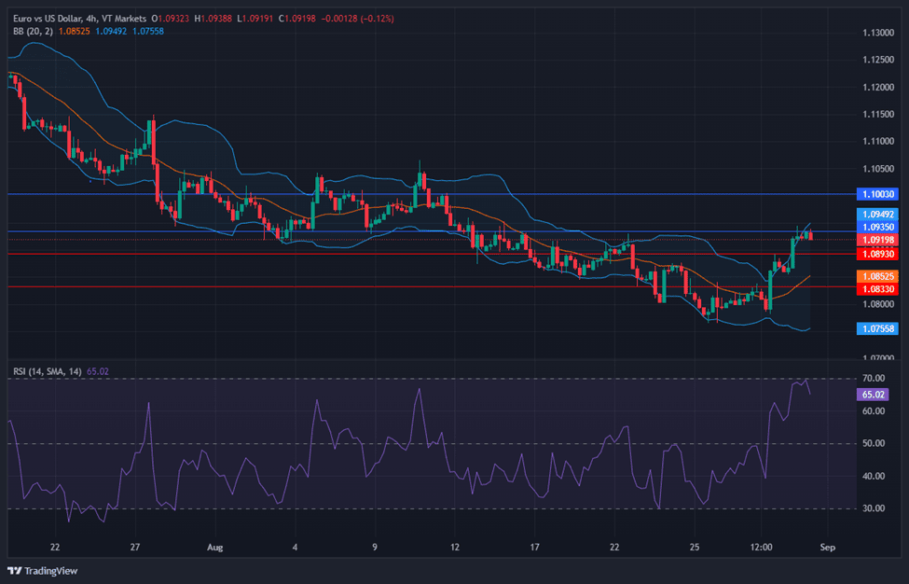Click the blue 1.10030 price label
The image size is (909, 584).
tap(877, 194)
